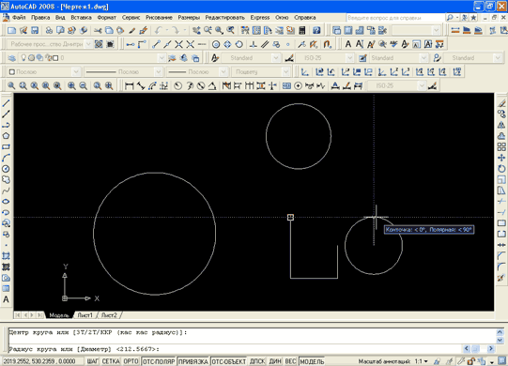508x366 pixels.
Task: Click the Zoom Out minus magnifier icon
Action: (x=84, y=85)
